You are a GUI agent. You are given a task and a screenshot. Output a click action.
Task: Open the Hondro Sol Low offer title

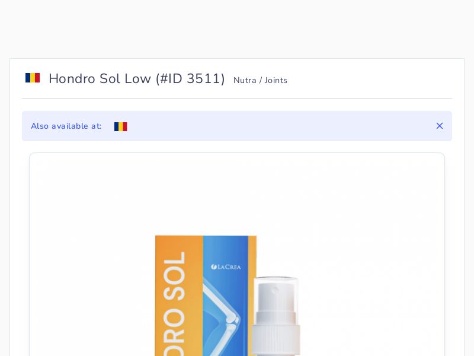click(100, 79)
